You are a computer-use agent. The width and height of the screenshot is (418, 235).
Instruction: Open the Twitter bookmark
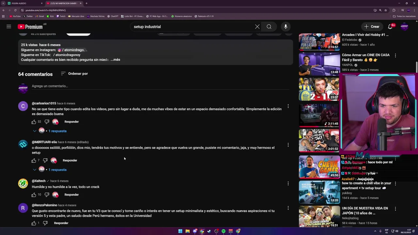28,16
